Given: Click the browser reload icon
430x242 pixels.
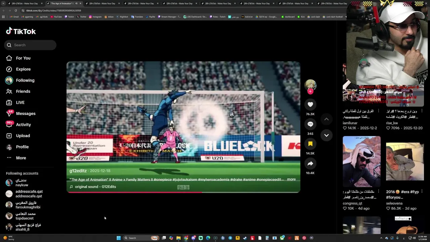Looking at the screenshot, I should (15, 10).
